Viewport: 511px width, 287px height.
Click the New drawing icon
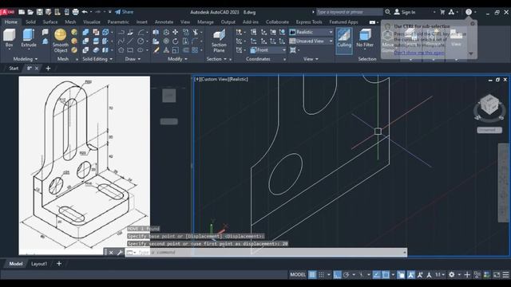click(22, 12)
